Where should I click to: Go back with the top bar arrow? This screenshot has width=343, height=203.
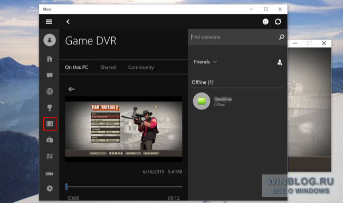pyautogui.click(x=68, y=22)
